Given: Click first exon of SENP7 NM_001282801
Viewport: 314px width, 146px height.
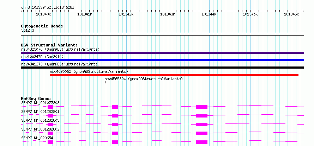Looking at the screenshot, I should click(x=50, y=116).
